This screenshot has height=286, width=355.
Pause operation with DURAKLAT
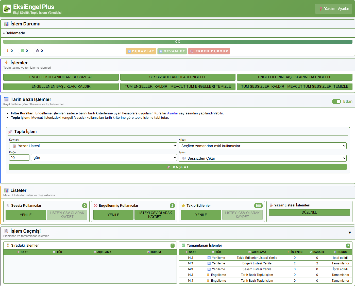click(x=141, y=51)
